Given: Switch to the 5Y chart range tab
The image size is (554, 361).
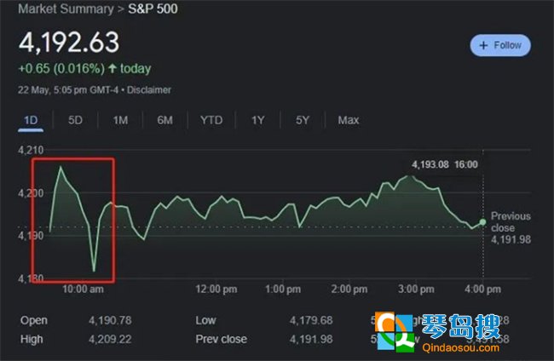Looking at the screenshot, I should [303, 120].
